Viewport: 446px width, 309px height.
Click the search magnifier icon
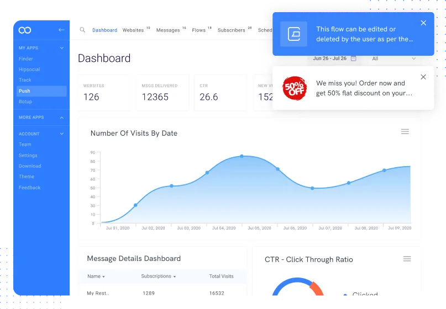82,30
